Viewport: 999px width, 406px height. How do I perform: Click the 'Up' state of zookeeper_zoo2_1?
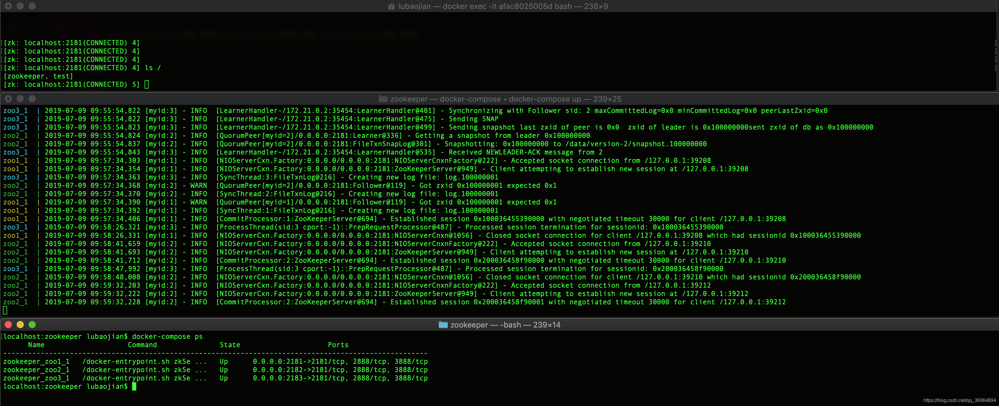[224, 370]
